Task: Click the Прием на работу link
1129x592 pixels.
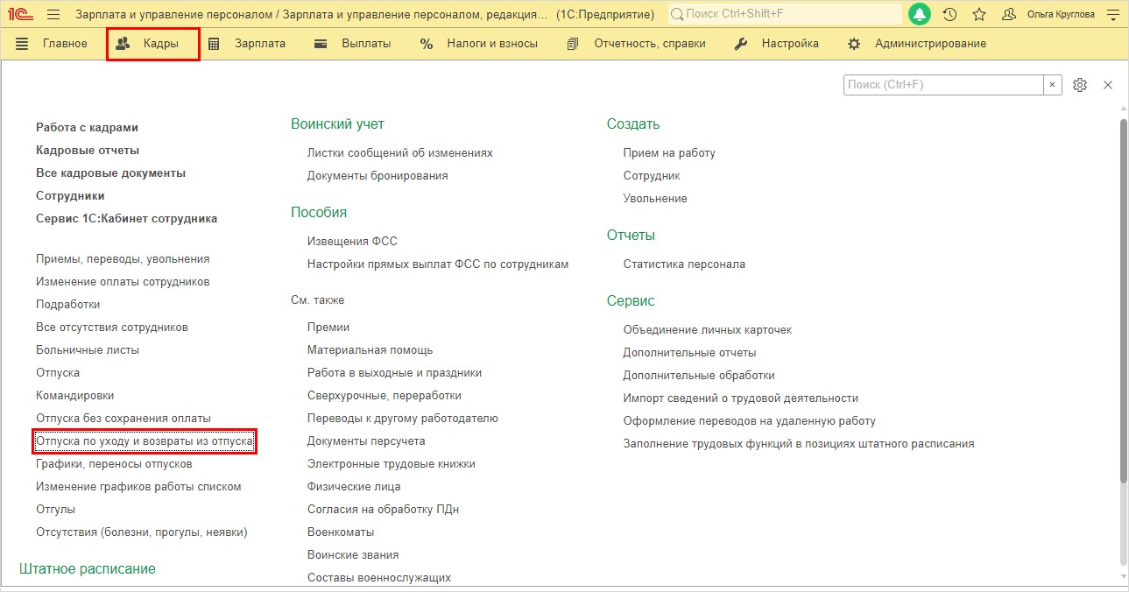Action: pyautogui.click(x=669, y=153)
